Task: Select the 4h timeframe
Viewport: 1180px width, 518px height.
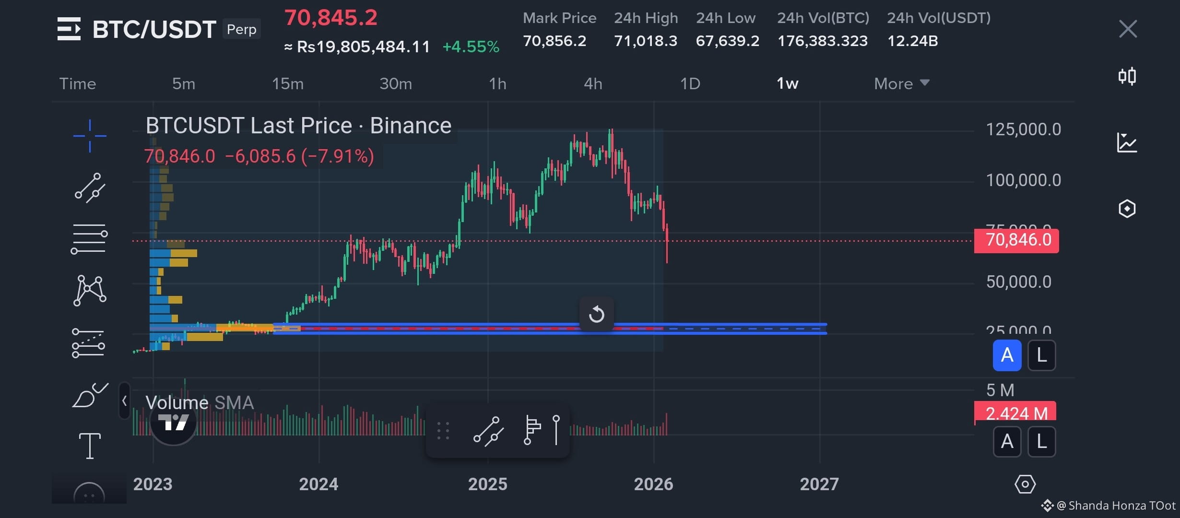Action: pyautogui.click(x=593, y=84)
